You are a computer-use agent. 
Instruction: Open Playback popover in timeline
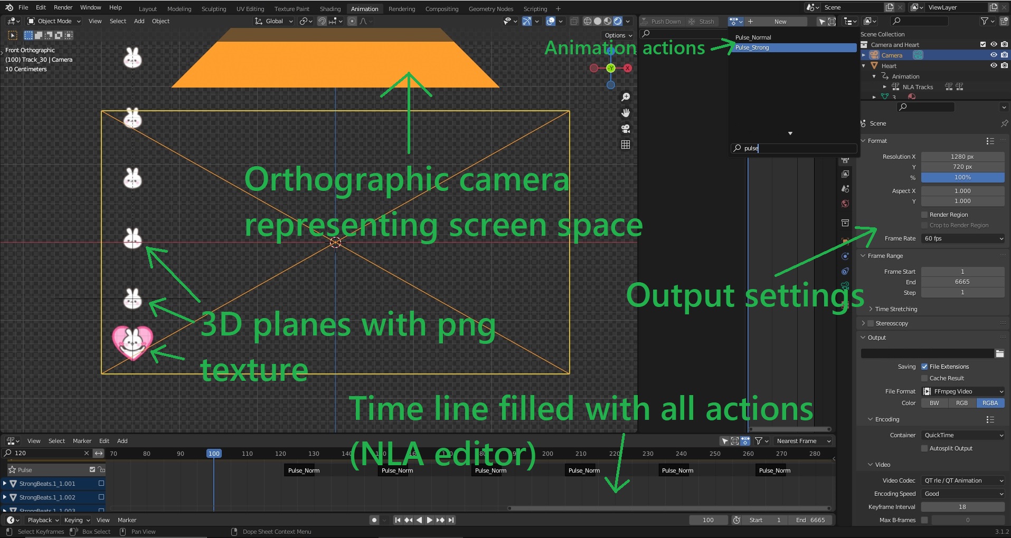point(43,520)
